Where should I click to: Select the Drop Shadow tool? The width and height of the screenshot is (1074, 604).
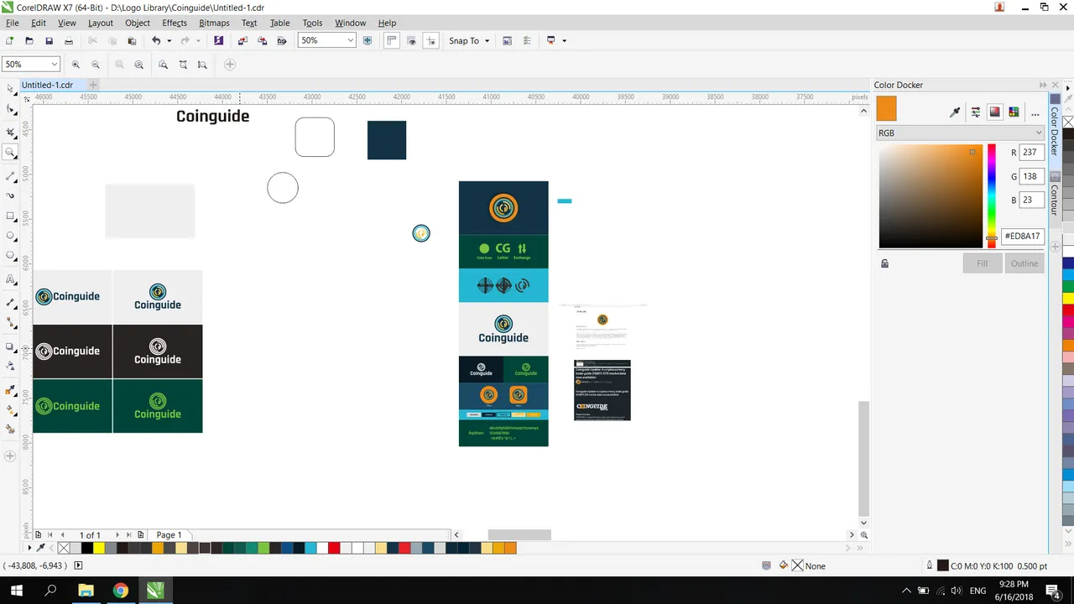coord(10,346)
